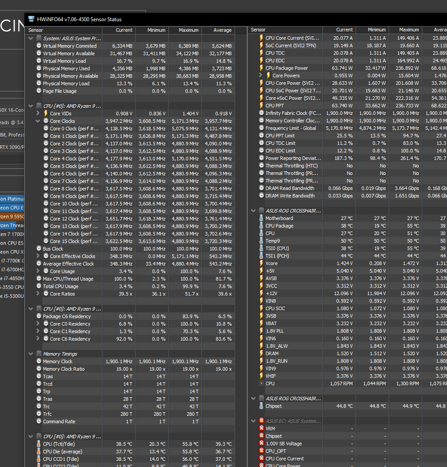Click the Package C6 Residency icon
Image resolution: width=447 pixels, height=467 pixels.
39,316
